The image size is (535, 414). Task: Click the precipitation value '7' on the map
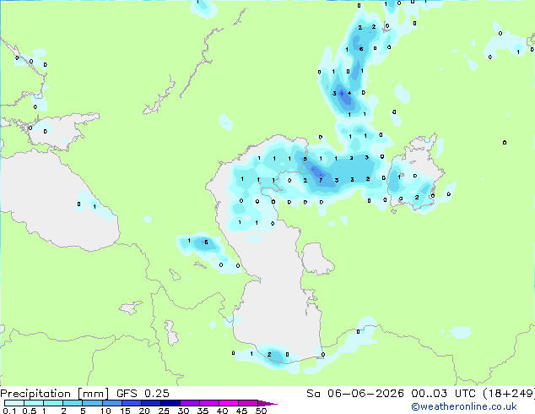coord(321,180)
